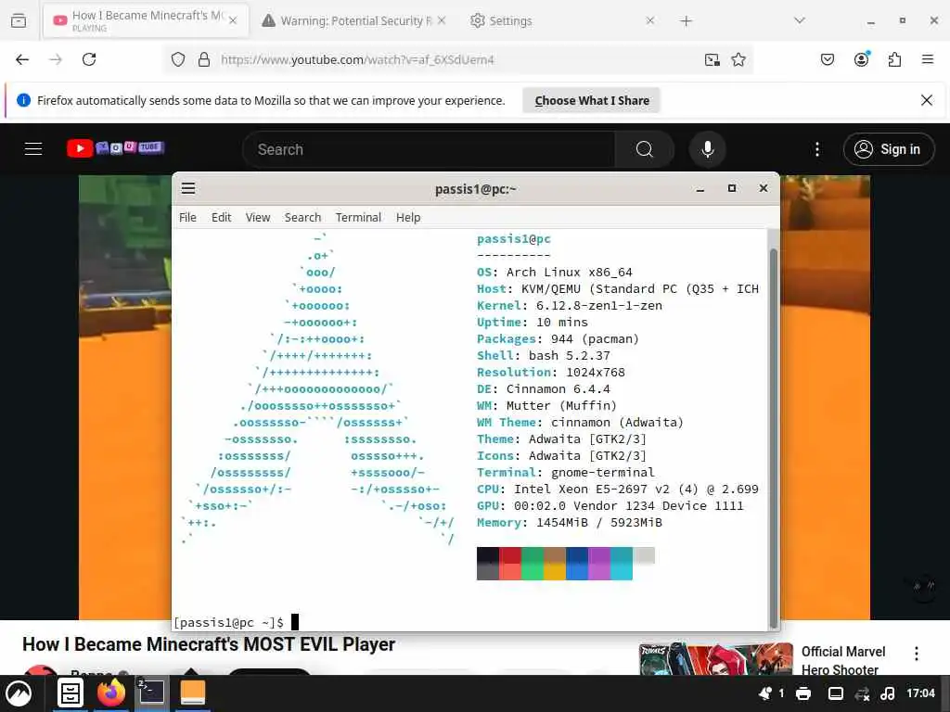Screen dimensions: 950x712
Task: Bookmark this page with star icon
Action: pos(738,59)
